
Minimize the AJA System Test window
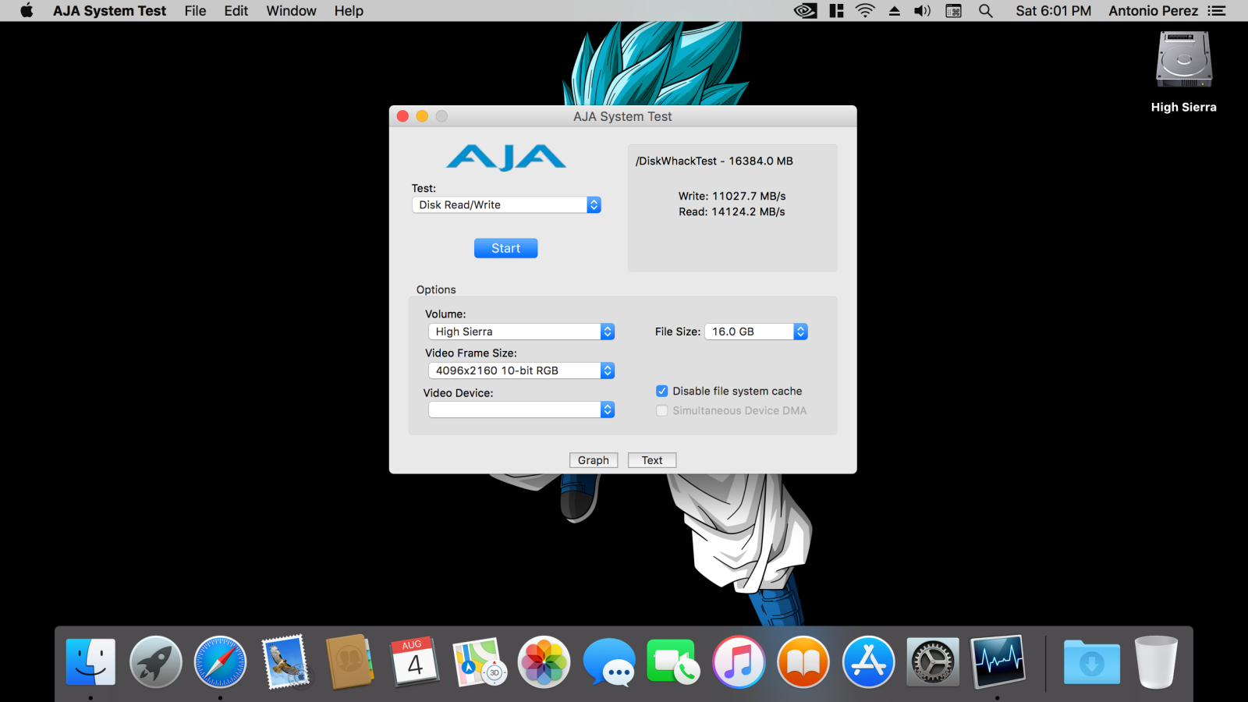click(422, 116)
